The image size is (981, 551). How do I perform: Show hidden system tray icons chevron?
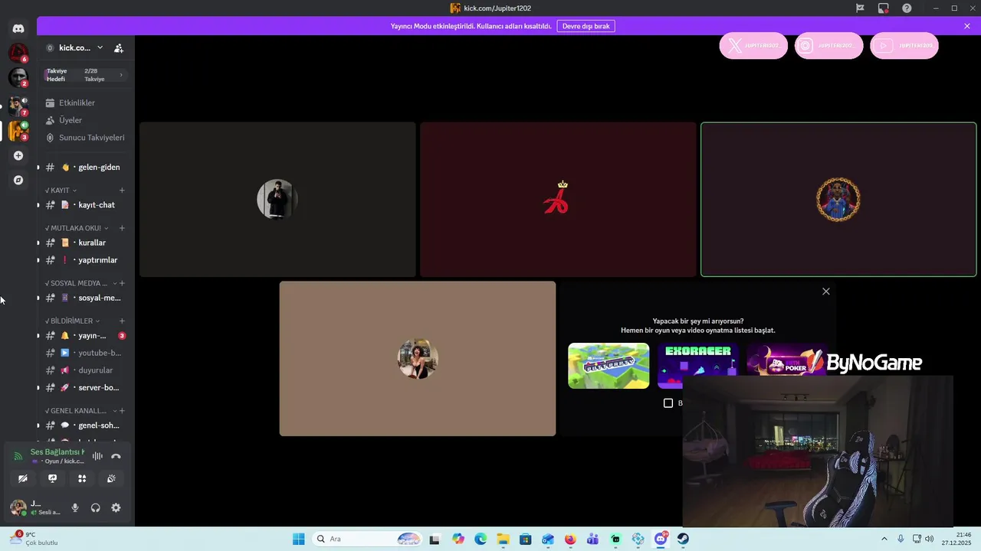click(884, 539)
